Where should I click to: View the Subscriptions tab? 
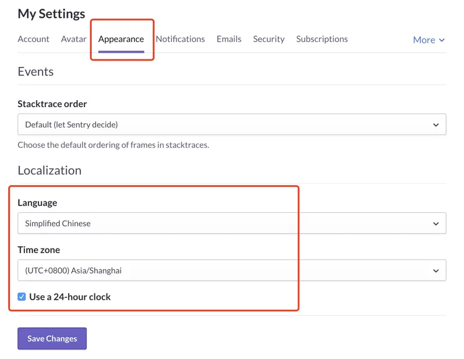pos(322,39)
